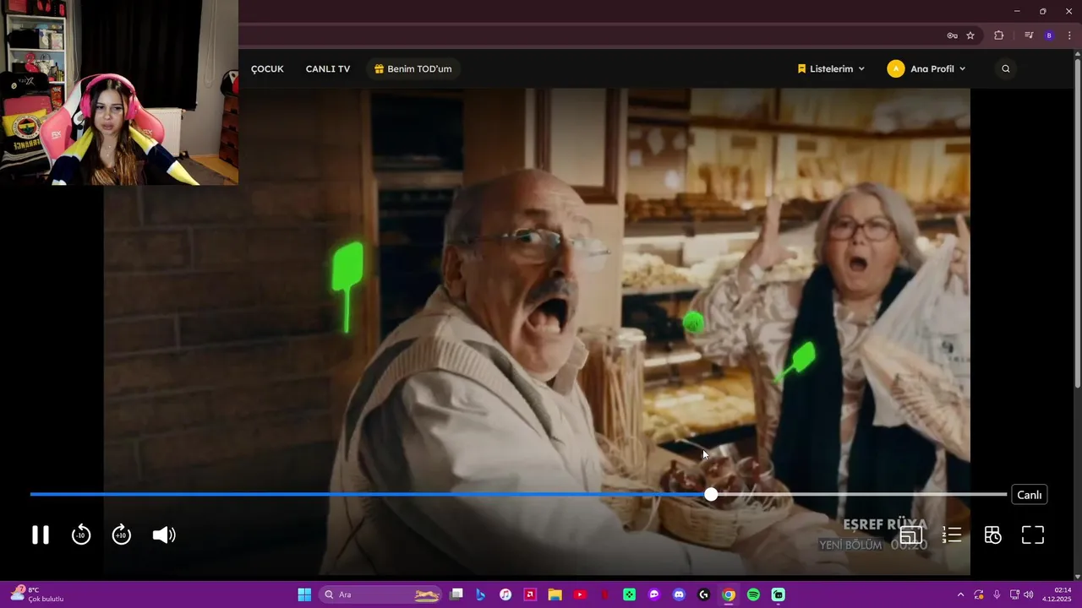Click the unplayed portion of progress bar
1082x608 pixels.
(862, 494)
